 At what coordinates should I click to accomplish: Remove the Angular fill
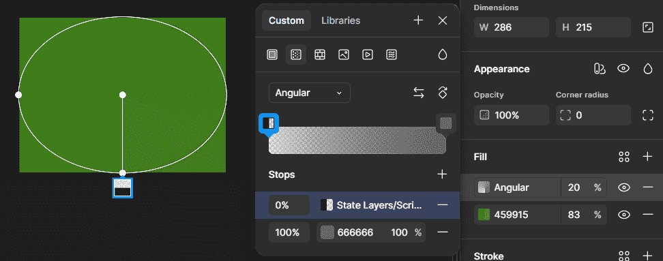click(648, 187)
